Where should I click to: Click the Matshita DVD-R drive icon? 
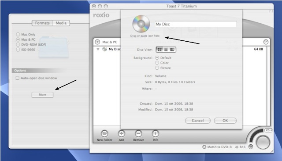coord(204,147)
